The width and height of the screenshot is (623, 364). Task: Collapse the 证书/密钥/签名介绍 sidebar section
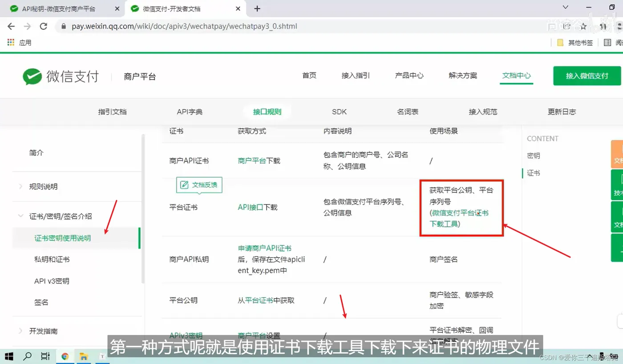(x=61, y=216)
